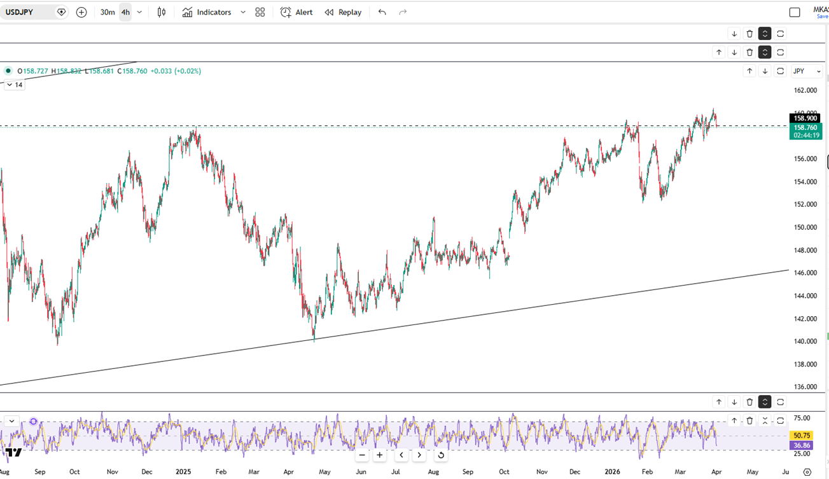Expand the timeframe interval dropdown

pyautogui.click(x=139, y=12)
